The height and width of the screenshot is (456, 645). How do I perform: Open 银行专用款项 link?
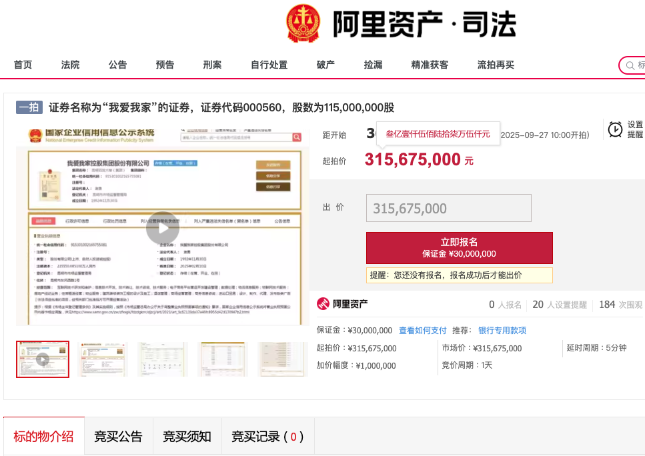click(502, 330)
